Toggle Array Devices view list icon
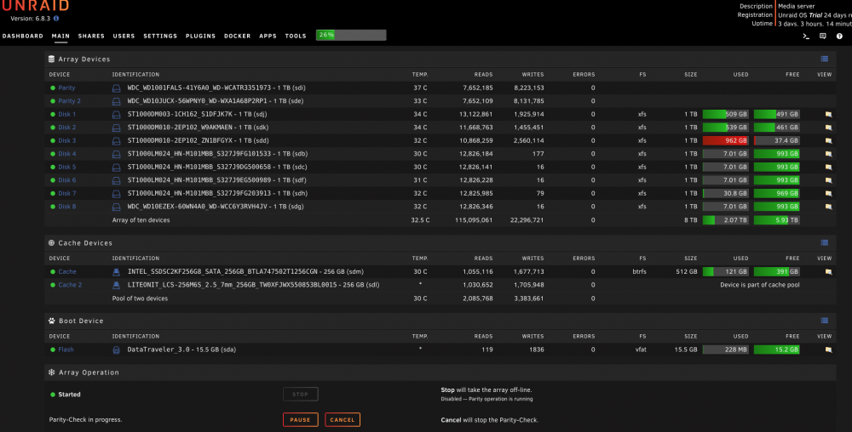 click(x=824, y=59)
